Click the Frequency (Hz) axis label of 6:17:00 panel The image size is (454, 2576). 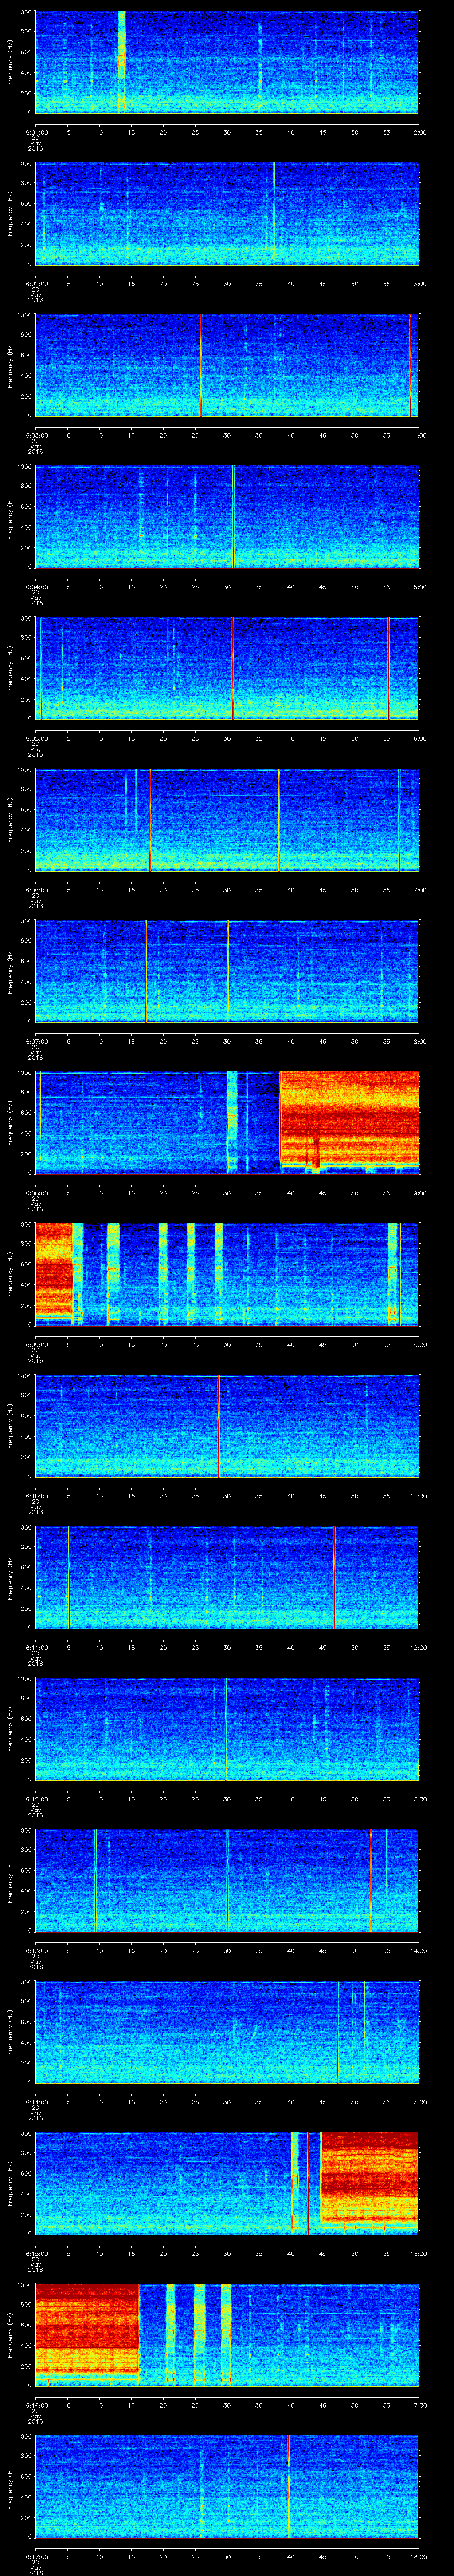[11, 2487]
